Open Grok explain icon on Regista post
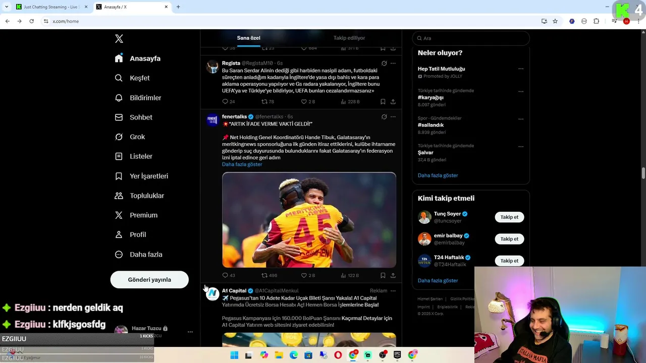646x363 pixels. click(x=384, y=64)
